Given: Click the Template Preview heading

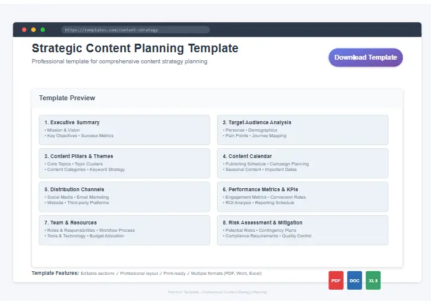Looking at the screenshot, I should (x=67, y=98).
